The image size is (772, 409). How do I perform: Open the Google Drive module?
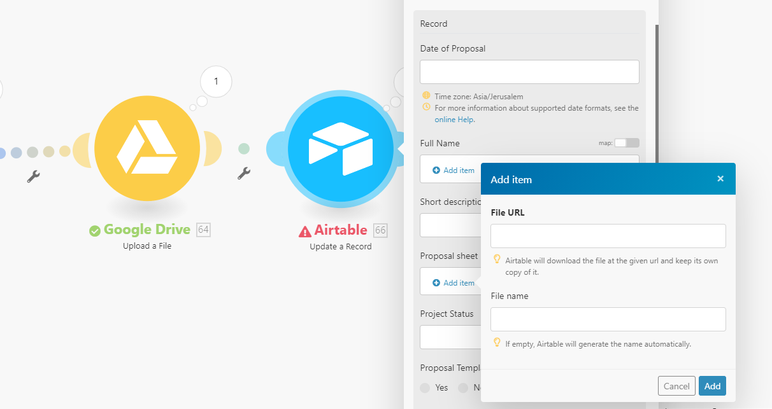click(148, 149)
